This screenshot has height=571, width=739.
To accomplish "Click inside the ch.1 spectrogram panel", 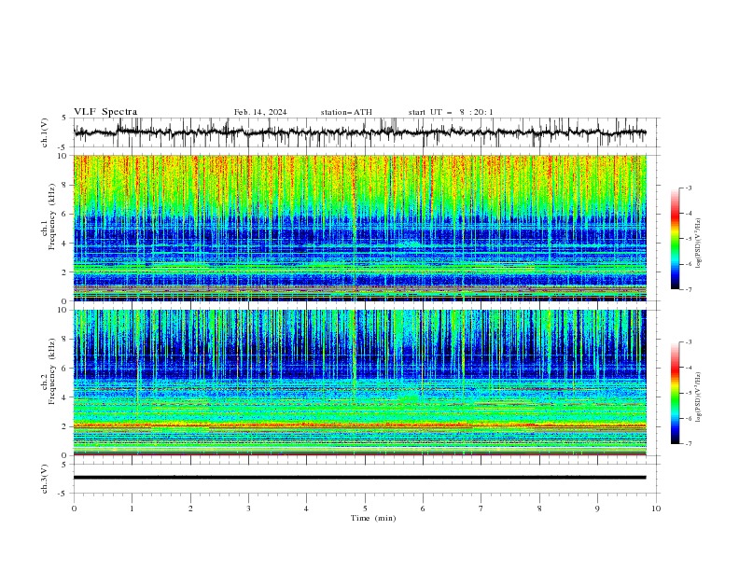I will click(x=359, y=228).
